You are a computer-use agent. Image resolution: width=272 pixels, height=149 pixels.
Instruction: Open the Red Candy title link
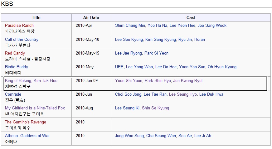tap(15, 53)
